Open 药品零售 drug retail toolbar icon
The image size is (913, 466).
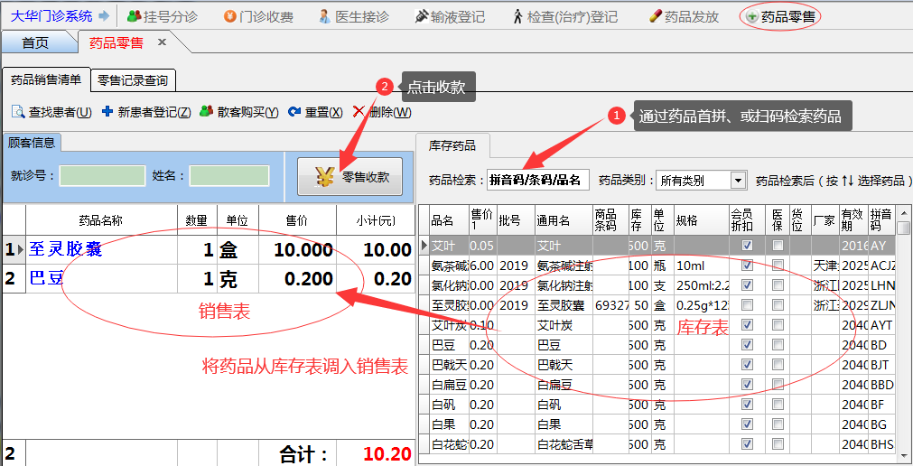(752, 17)
